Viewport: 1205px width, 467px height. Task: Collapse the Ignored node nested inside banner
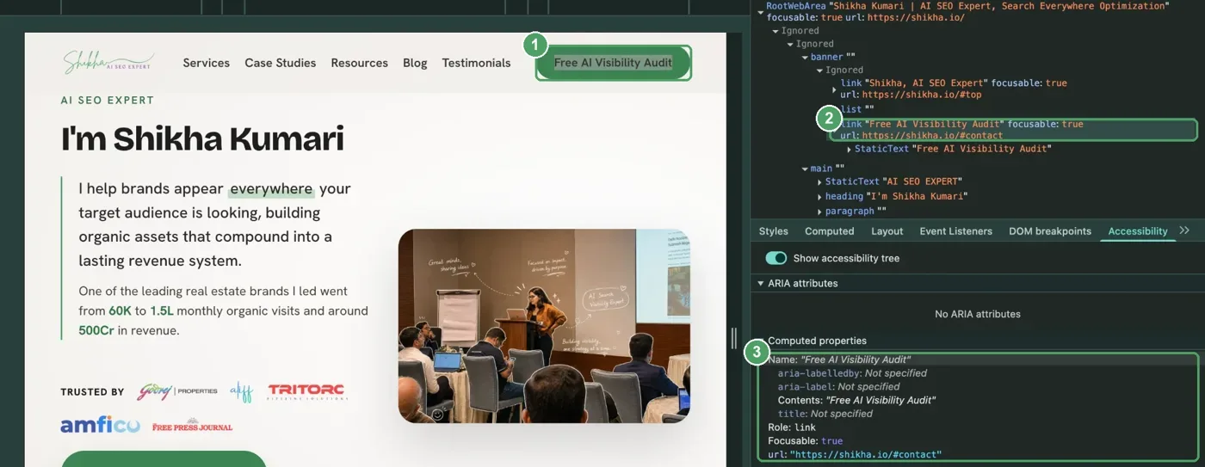point(819,71)
